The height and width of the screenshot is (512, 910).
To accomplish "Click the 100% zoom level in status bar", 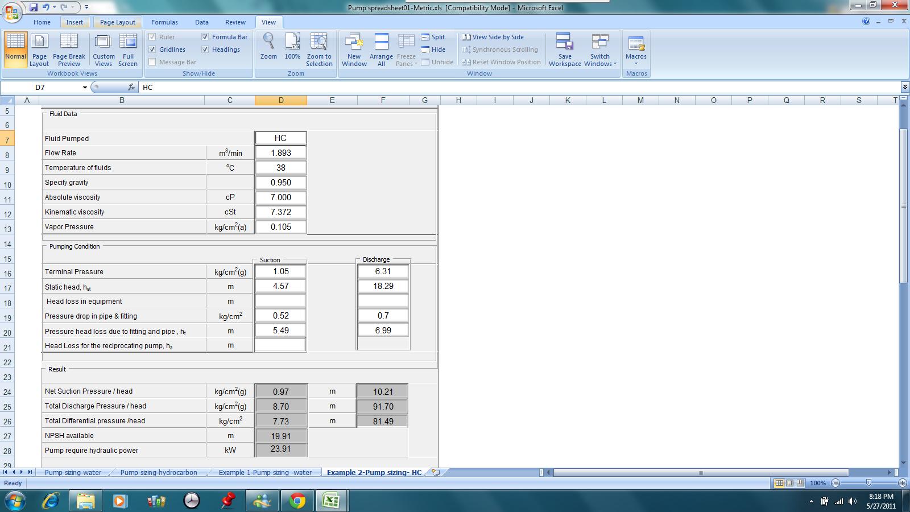I will point(818,483).
